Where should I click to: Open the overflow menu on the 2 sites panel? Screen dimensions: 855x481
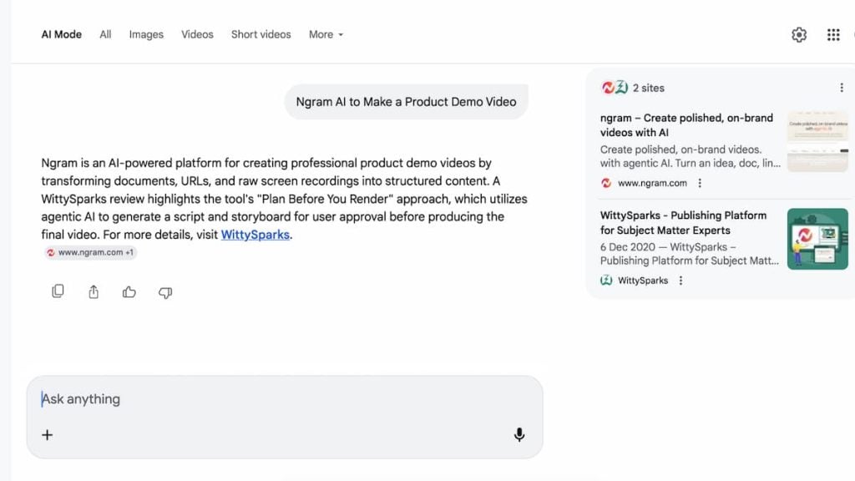pos(841,87)
